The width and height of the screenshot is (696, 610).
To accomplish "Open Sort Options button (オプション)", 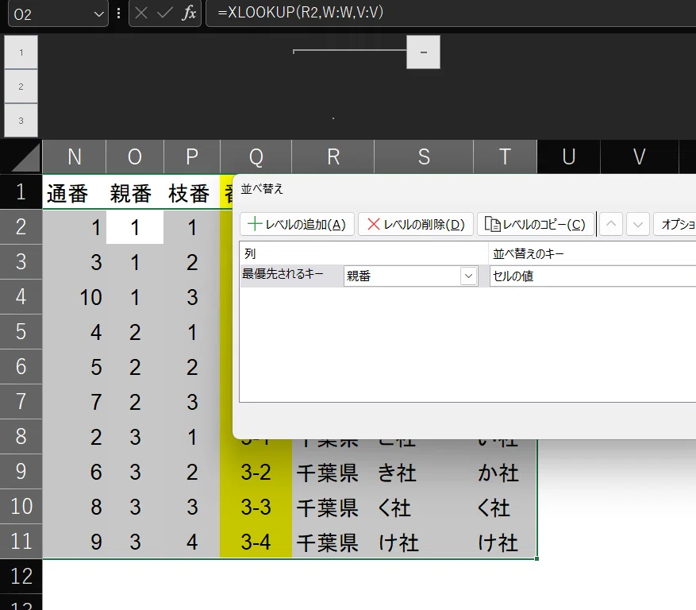I will coord(675,224).
